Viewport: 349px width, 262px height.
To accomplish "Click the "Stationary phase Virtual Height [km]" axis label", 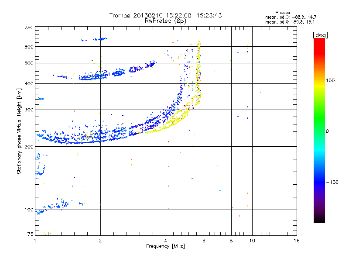I will 19,131.
